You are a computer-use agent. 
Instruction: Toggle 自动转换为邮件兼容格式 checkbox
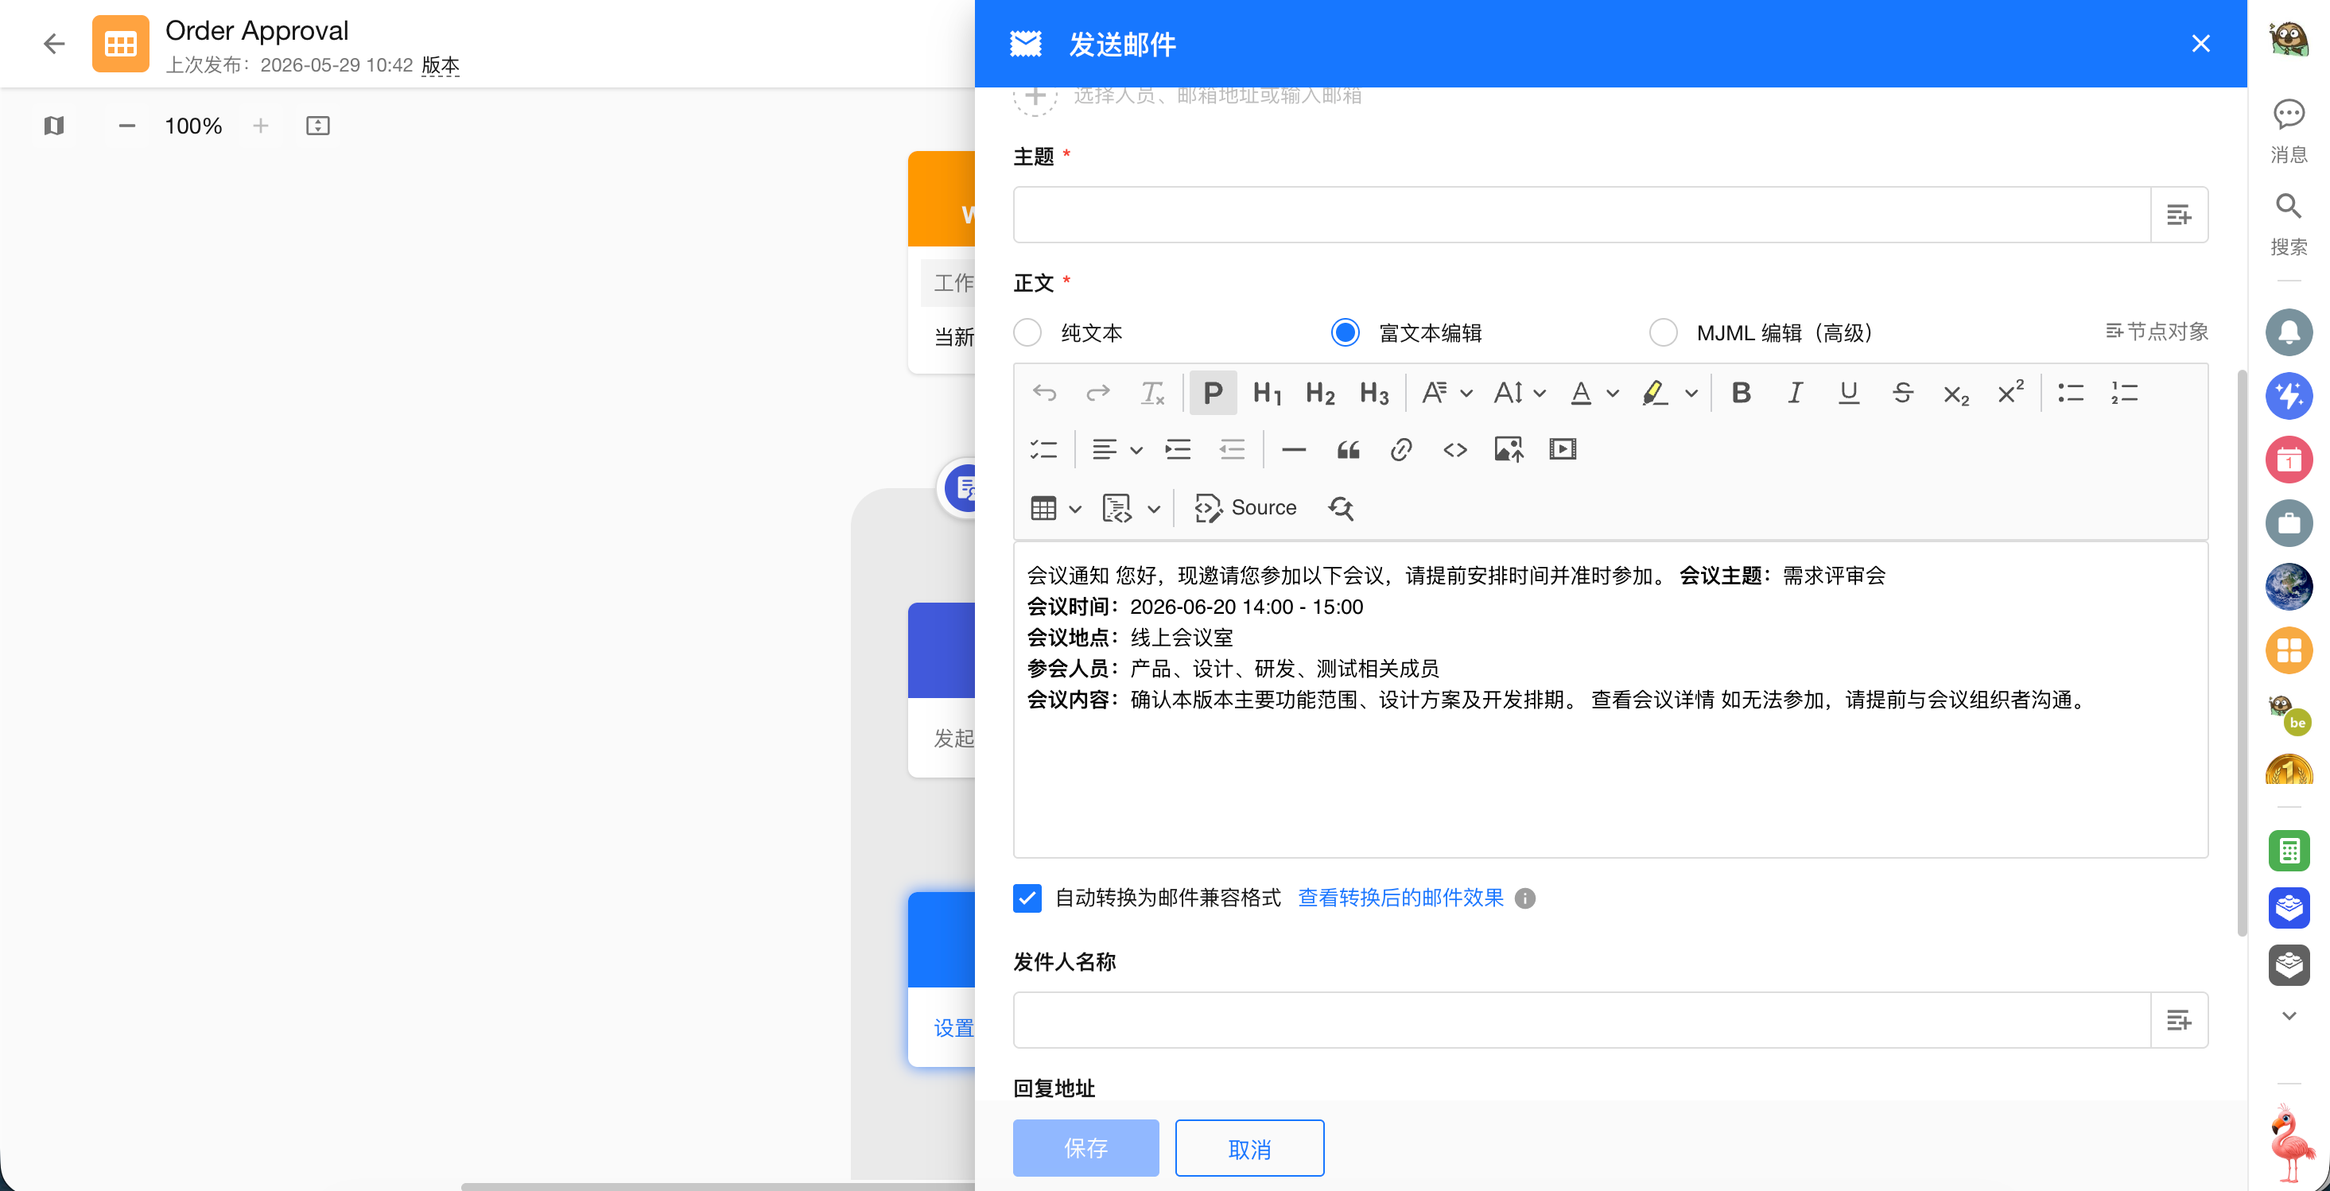pyautogui.click(x=1027, y=898)
